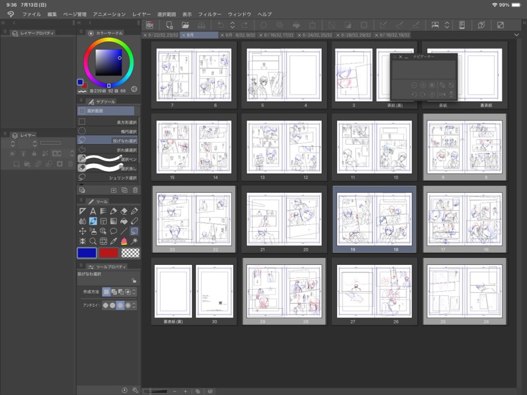The height and width of the screenshot is (395, 527).
Task: Select the Fill bucket tool
Action: (x=124, y=221)
